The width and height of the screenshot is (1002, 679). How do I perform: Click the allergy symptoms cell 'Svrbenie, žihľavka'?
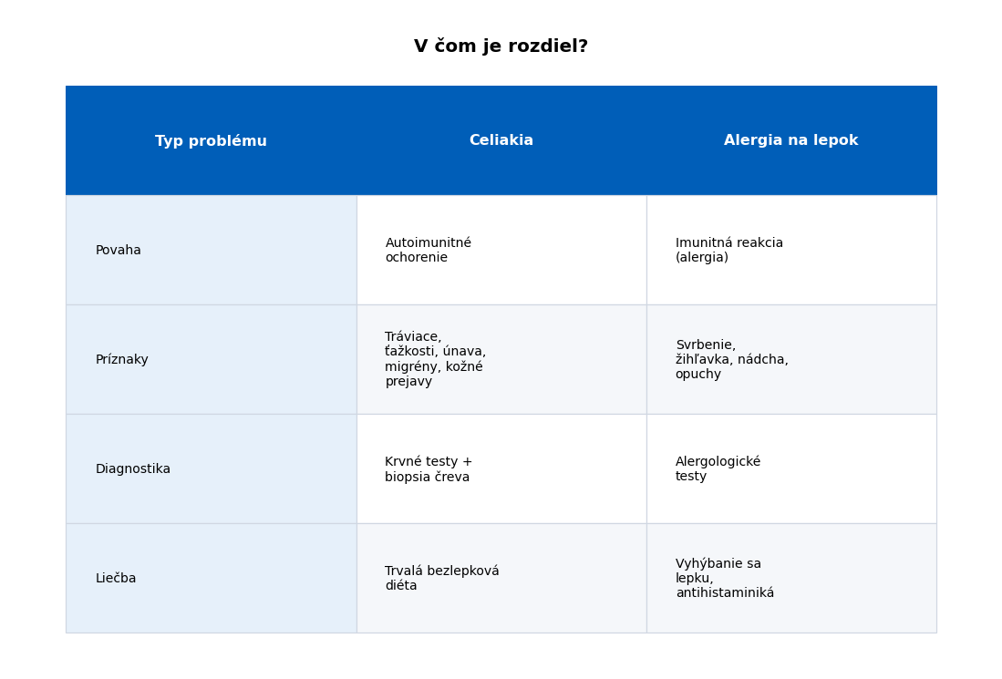point(790,360)
